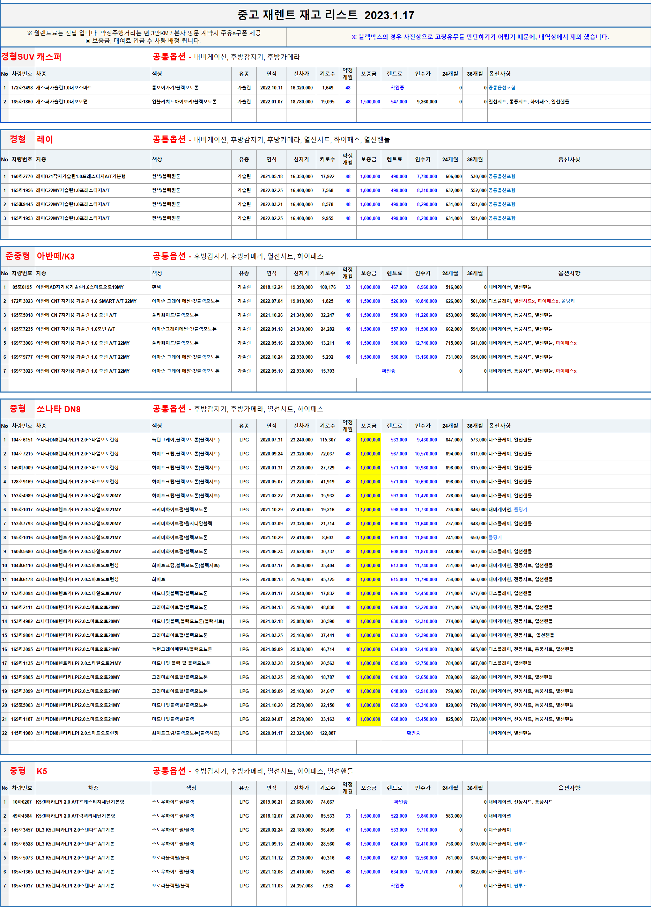Select the 쏘나타 DN8 section heading
Viewport: 651px width, 907px height.
[x=59, y=409]
